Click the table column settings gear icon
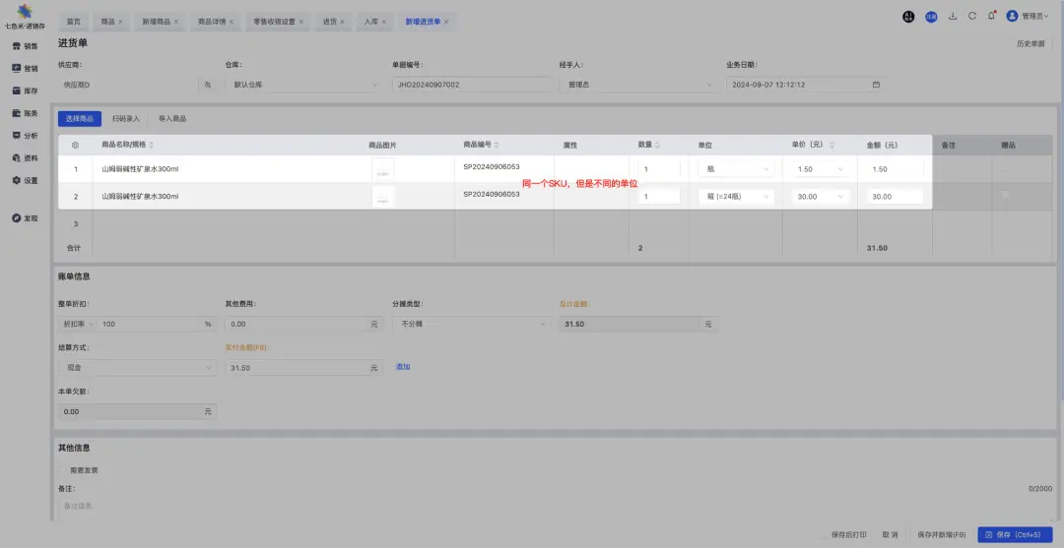 point(75,145)
